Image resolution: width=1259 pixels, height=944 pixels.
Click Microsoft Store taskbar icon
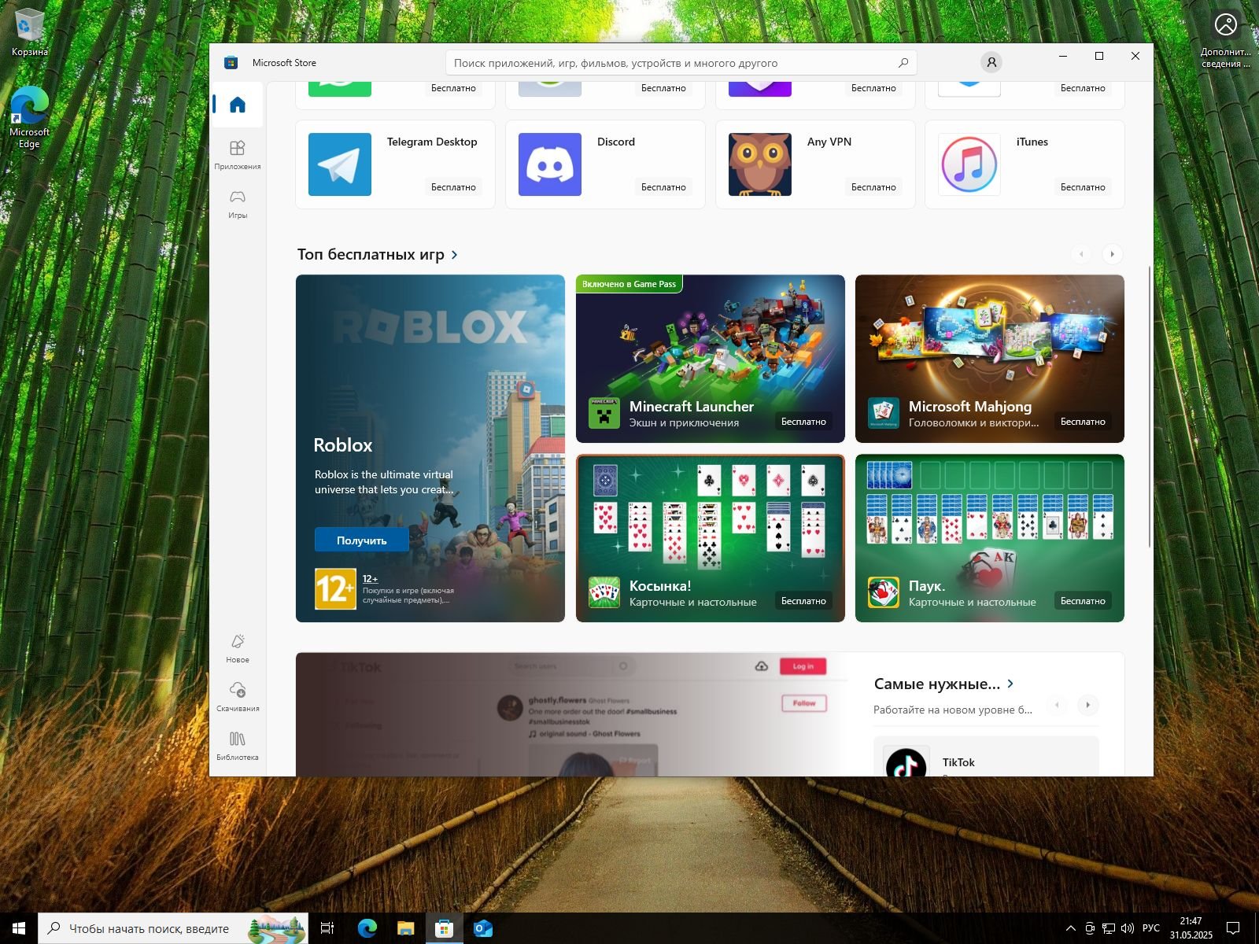pyautogui.click(x=444, y=928)
